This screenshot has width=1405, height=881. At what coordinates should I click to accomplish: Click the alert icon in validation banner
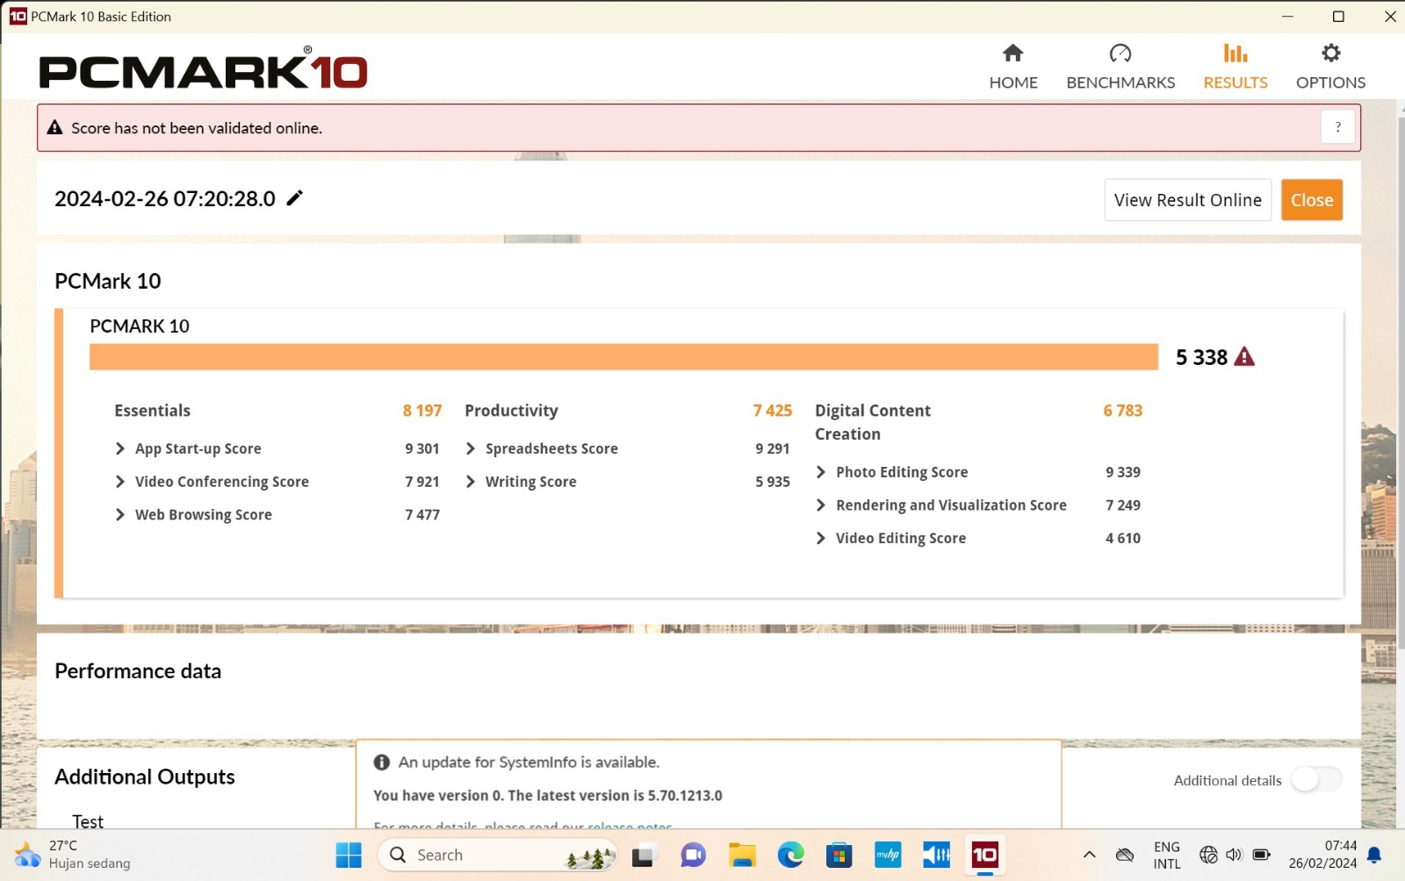(x=54, y=128)
